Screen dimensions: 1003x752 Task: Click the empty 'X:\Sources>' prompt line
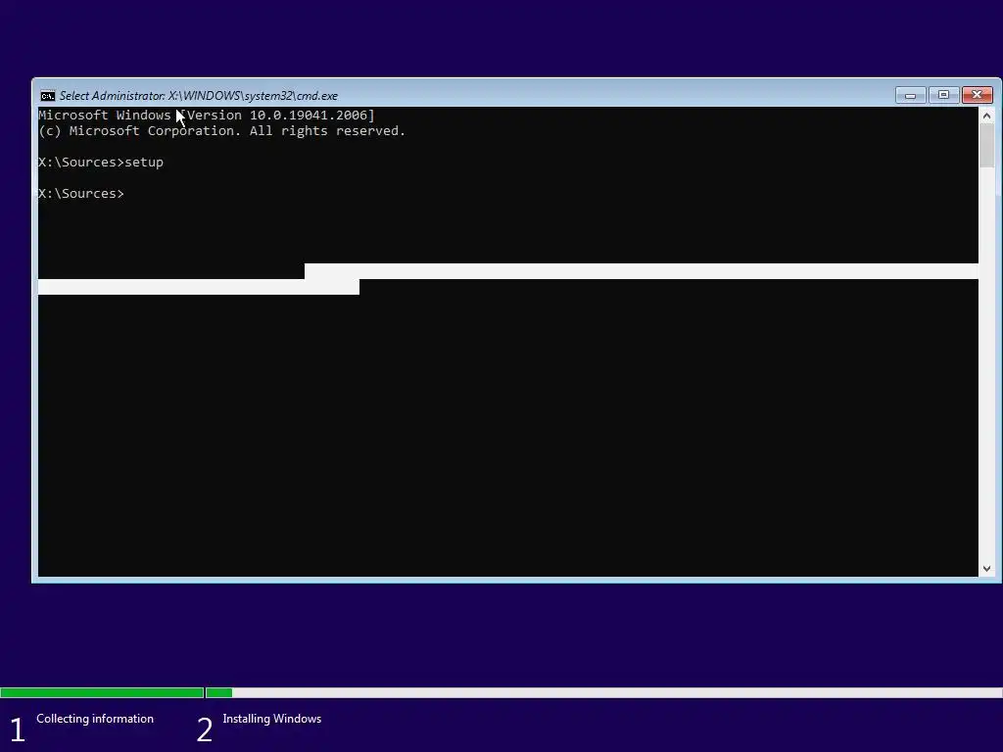click(x=81, y=194)
